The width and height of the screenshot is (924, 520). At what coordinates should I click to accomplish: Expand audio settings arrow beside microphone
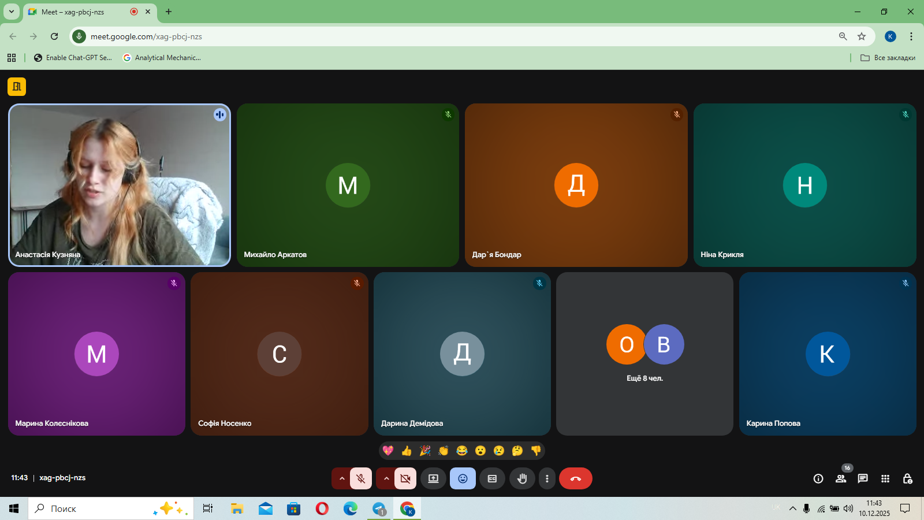(342, 478)
